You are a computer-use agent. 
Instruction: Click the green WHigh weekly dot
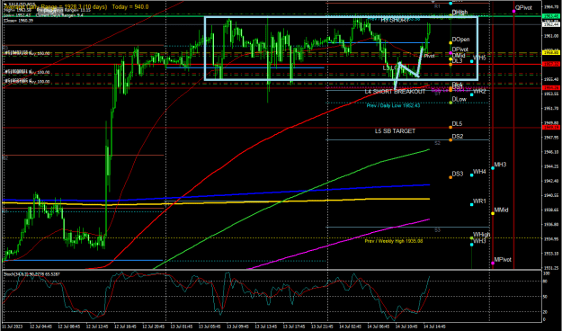472,238
